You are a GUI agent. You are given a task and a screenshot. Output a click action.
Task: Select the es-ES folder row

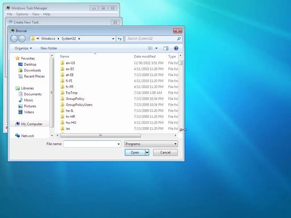119,69
